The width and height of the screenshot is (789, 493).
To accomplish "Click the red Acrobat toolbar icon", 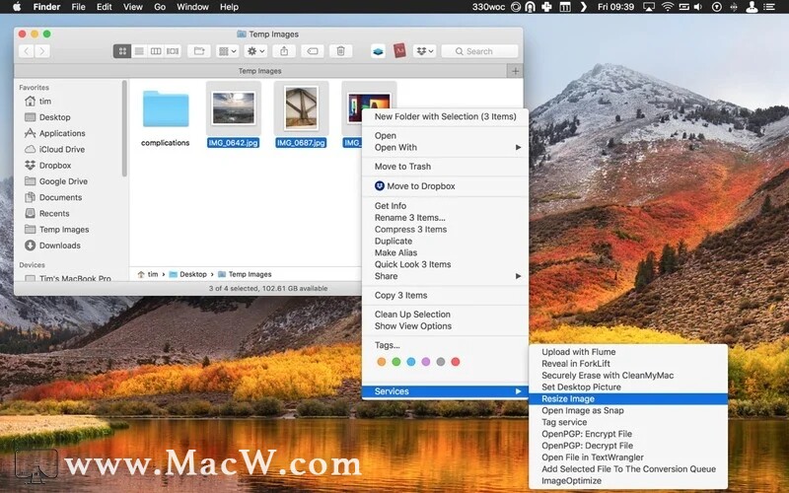I will (399, 51).
